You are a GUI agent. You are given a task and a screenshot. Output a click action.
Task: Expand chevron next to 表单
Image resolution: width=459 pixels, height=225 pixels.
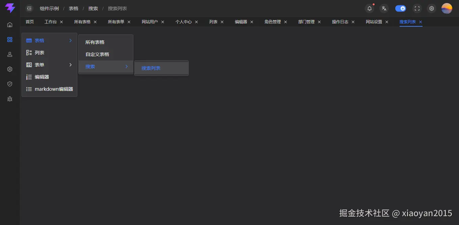click(71, 65)
